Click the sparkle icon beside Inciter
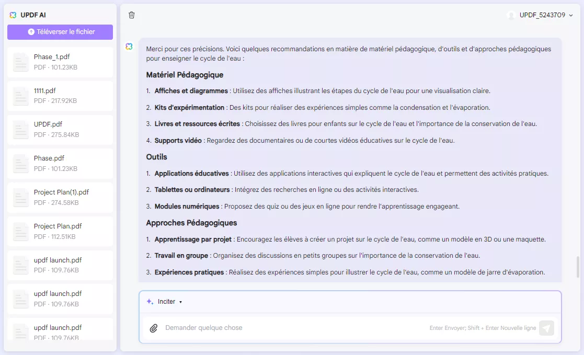 pyautogui.click(x=148, y=301)
